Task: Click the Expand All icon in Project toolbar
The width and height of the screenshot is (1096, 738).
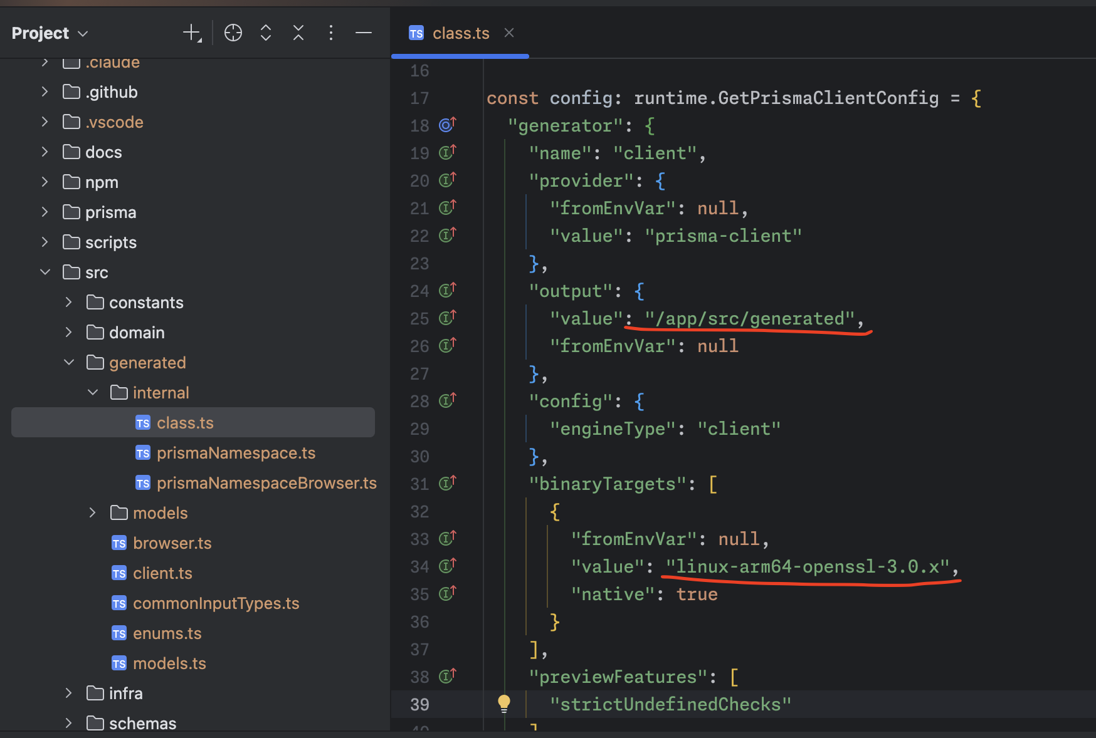Action: coord(266,33)
